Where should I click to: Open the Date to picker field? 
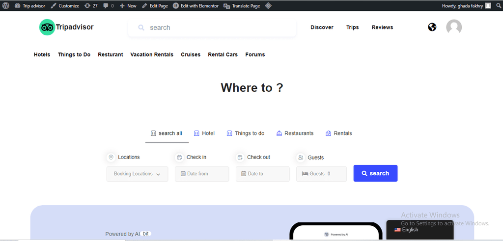tap(263, 174)
